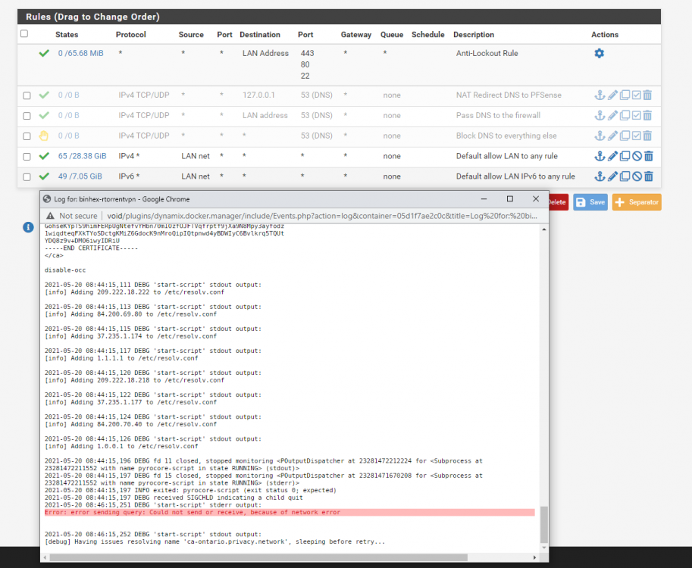Image resolution: width=692 pixels, height=568 pixels.
Task: Tick checkbox for NAT Redirect DNS to PFSense
Action: tap(27, 95)
